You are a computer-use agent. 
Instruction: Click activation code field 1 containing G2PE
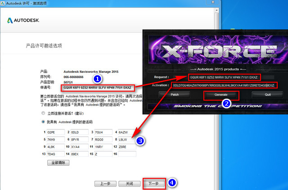(x=55, y=132)
